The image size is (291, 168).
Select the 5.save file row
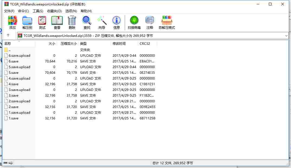(x=80, y=72)
